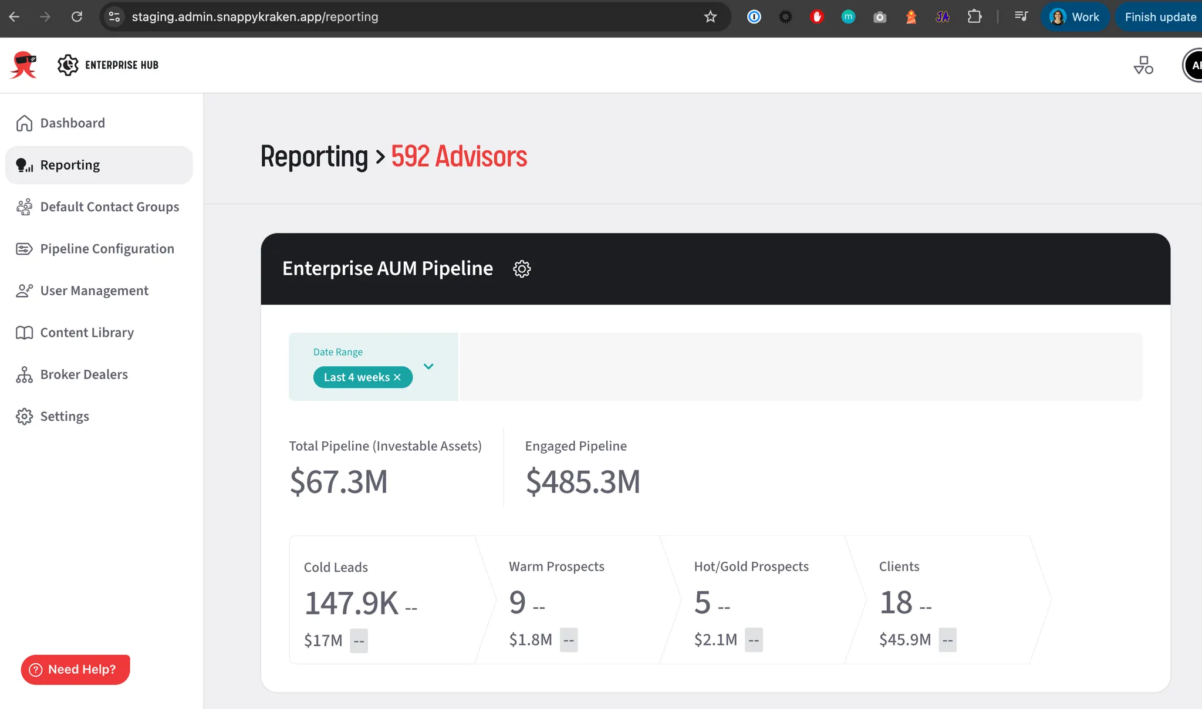This screenshot has width=1202, height=709.
Task: Go to User Management in the sidebar
Action: (x=94, y=291)
